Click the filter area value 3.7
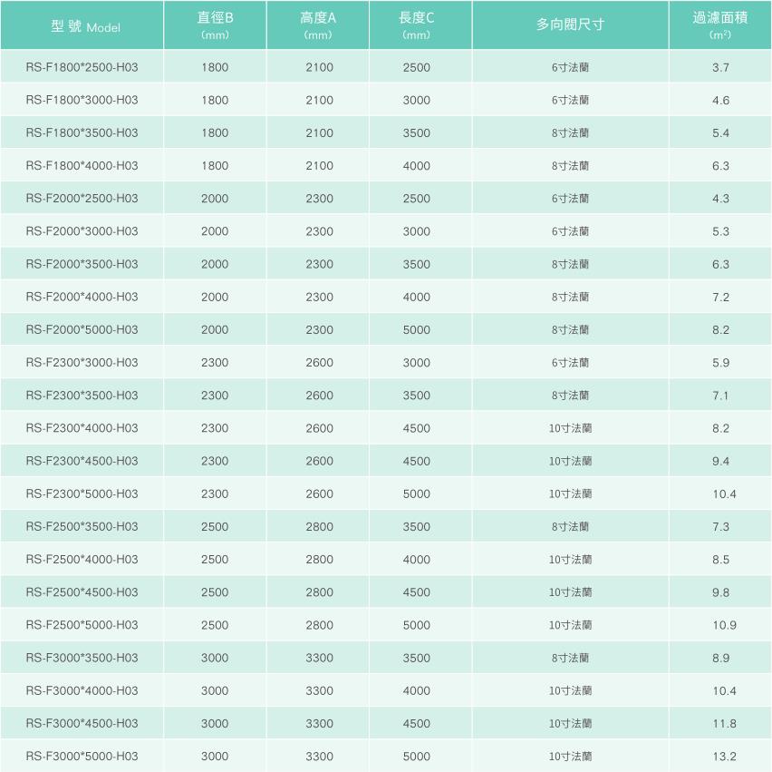 (720, 68)
